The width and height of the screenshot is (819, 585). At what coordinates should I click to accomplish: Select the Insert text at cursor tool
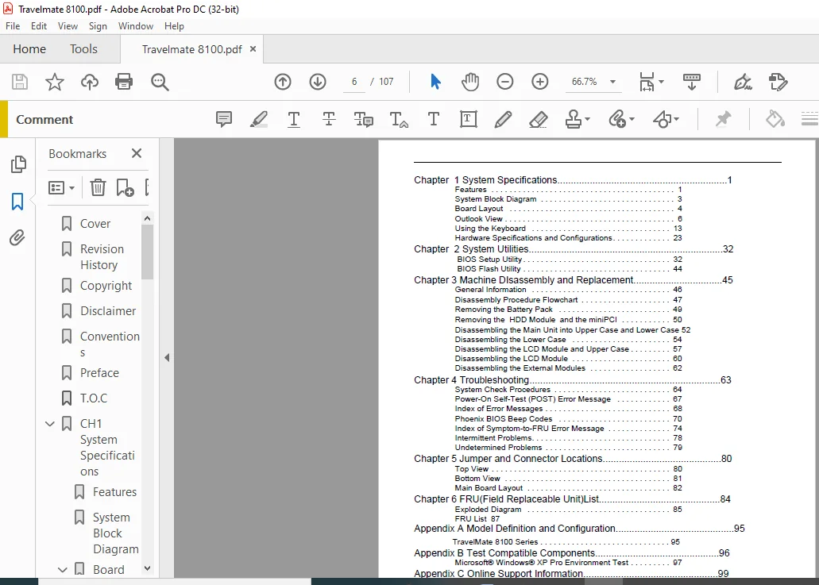[399, 120]
